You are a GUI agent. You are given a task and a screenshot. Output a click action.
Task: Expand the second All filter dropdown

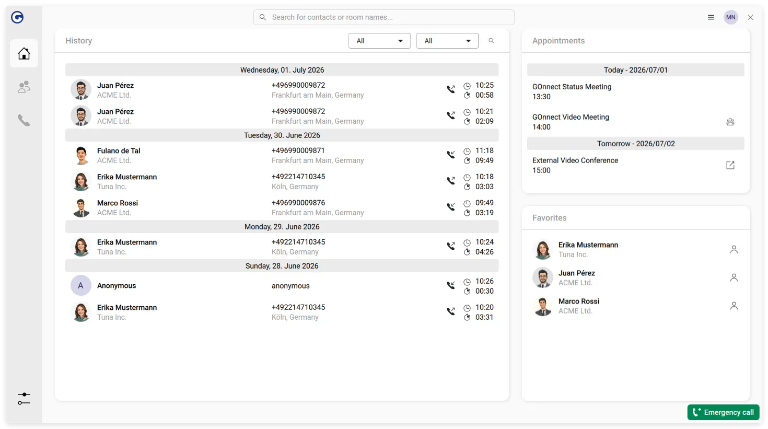pos(448,41)
